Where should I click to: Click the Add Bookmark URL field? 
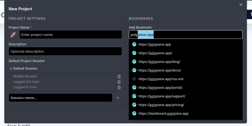[x=186, y=35]
